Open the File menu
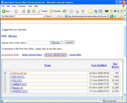The height and width of the screenshot is (103, 127). pyautogui.click(x=3, y=6)
